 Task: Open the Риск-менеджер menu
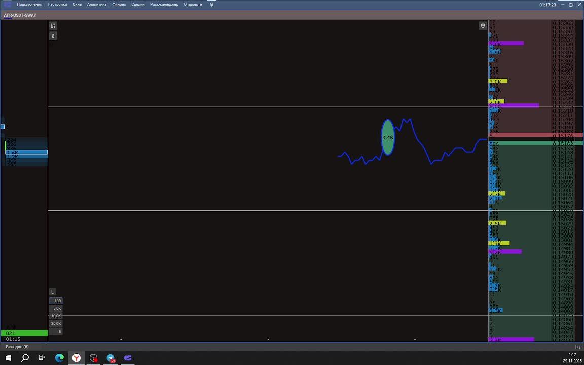coord(164,5)
